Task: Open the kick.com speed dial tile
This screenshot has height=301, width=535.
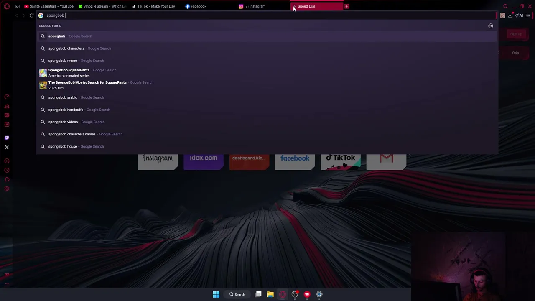Action: click(x=204, y=161)
